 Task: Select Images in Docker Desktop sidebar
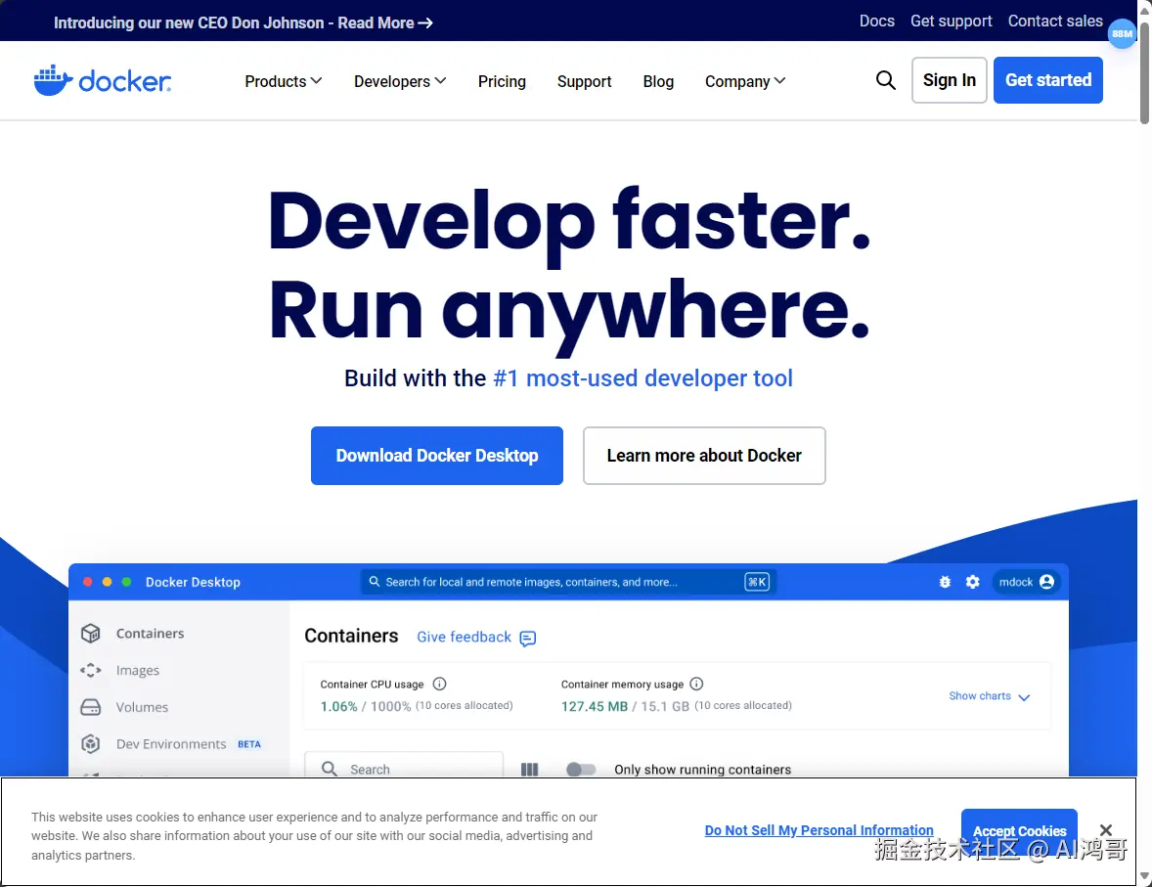coord(137,670)
